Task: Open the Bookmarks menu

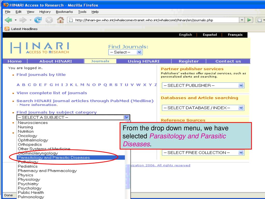Action: point(64,12)
